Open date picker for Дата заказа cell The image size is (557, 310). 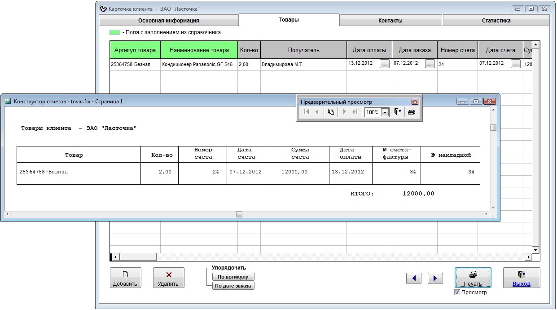[430, 64]
